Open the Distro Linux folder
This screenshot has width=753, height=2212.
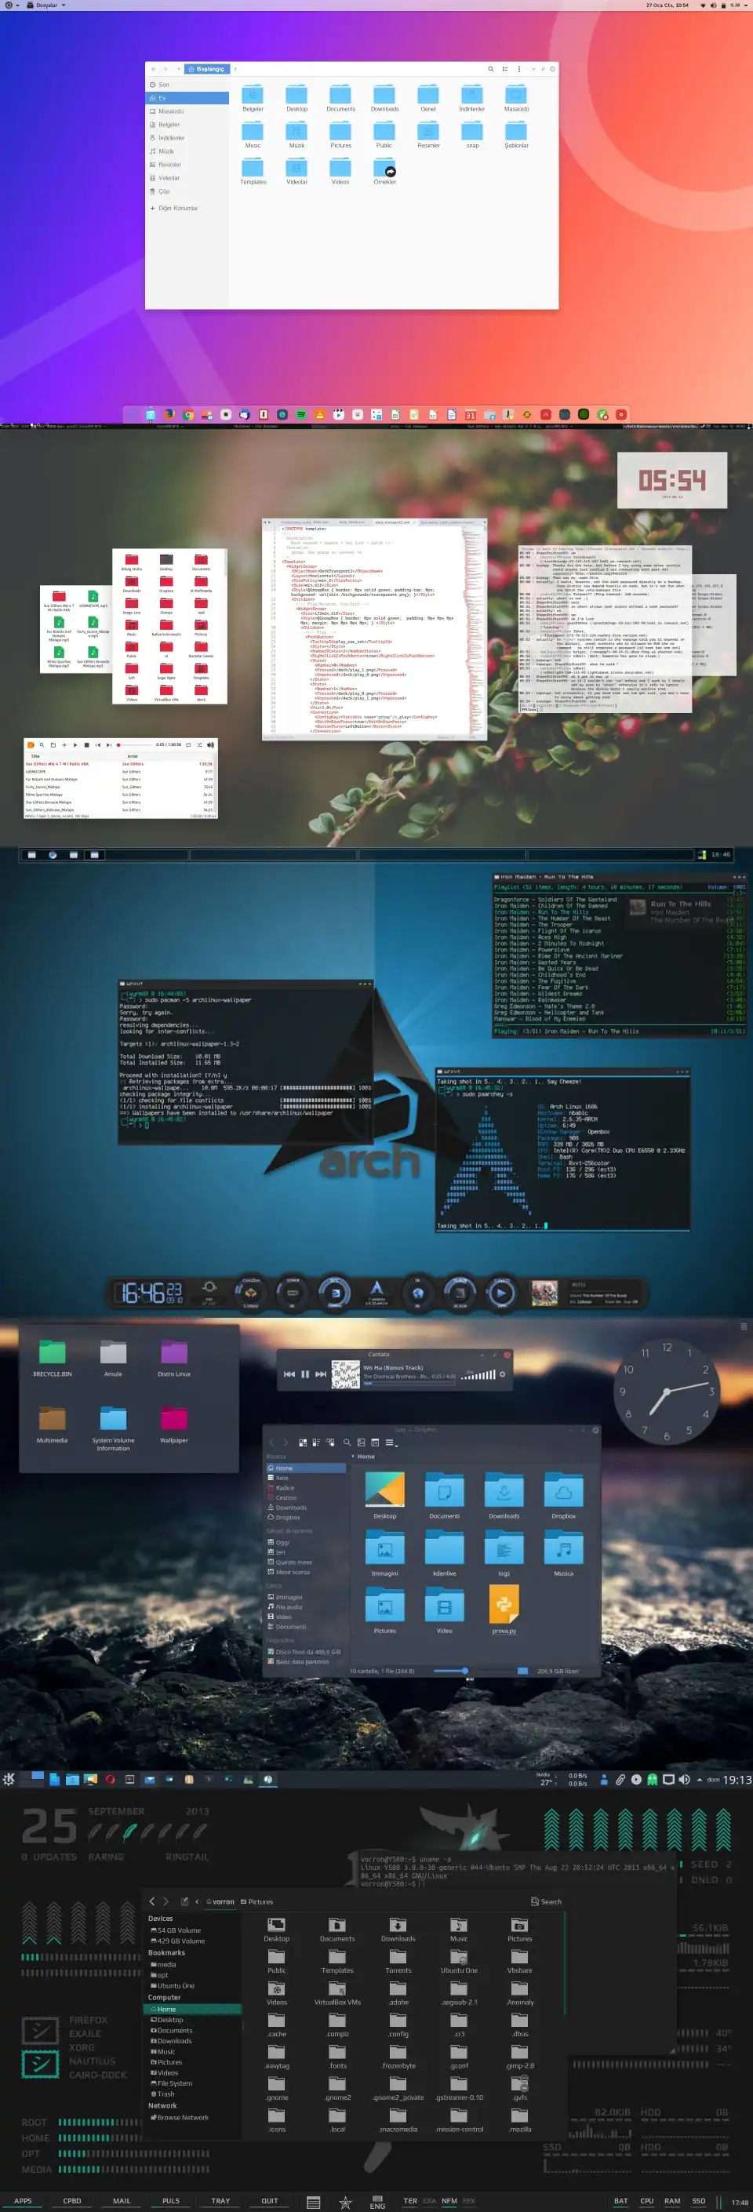tap(174, 1358)
